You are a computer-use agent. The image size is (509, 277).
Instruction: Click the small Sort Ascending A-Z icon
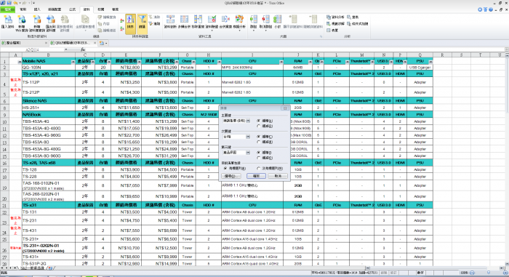coord(121,21)
